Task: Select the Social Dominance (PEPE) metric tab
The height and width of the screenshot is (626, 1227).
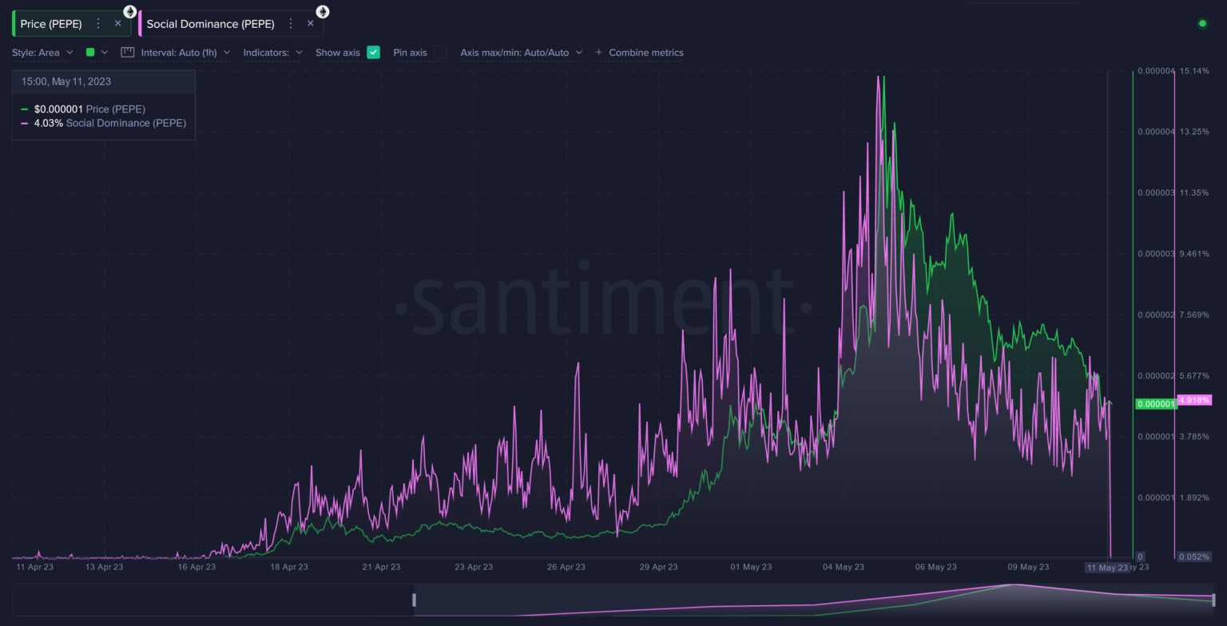Action: (x=210, y=24)
